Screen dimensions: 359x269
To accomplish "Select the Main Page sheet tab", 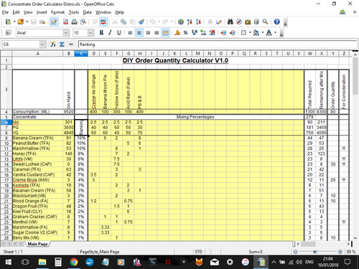I will [37, 244].
